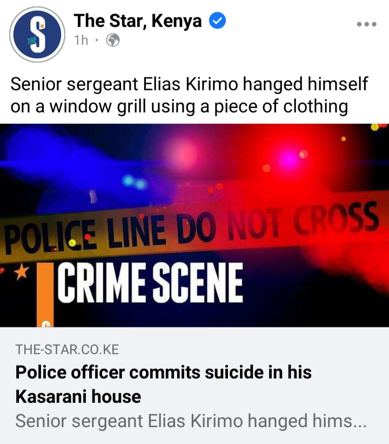Click the Kasarani house headline line
The height and width of the screenshot is (444, 389).
(x=78, y=396)
